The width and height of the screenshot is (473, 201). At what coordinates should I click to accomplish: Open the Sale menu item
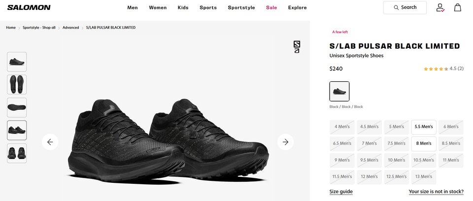[271, 7]
